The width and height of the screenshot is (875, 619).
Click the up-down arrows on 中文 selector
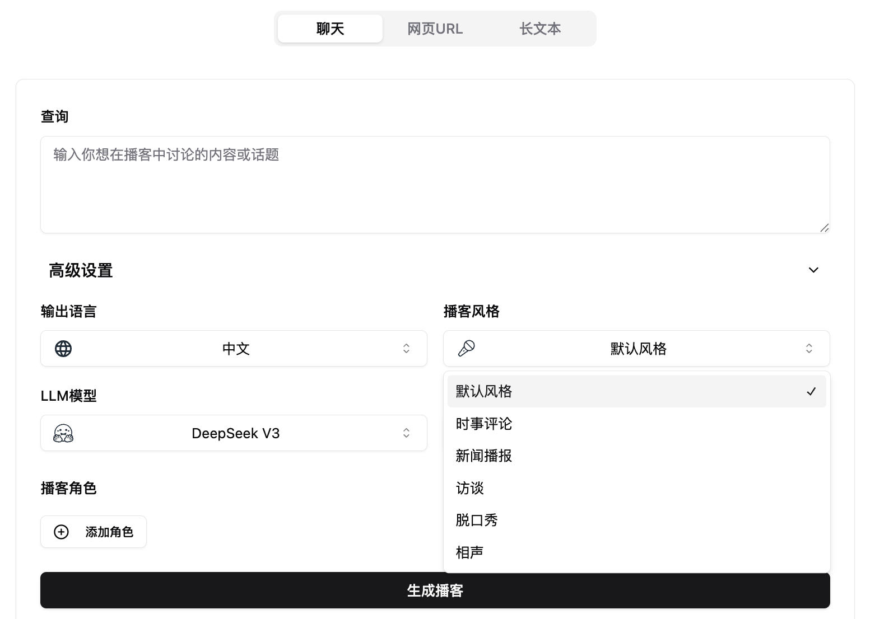pos(406,349)
